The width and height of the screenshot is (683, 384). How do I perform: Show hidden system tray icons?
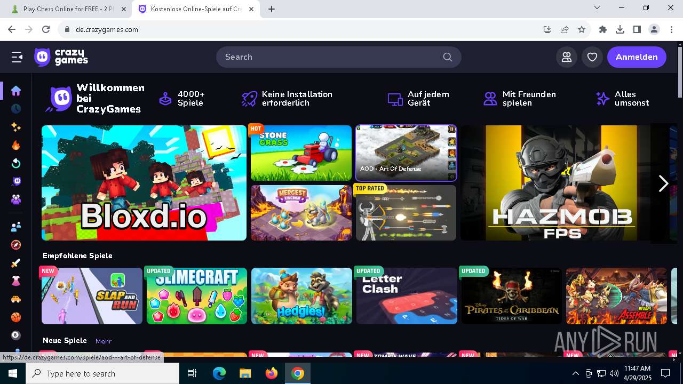pos(575,373)
